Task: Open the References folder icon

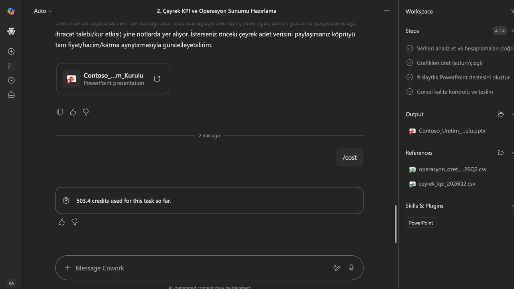Action: 500,153
